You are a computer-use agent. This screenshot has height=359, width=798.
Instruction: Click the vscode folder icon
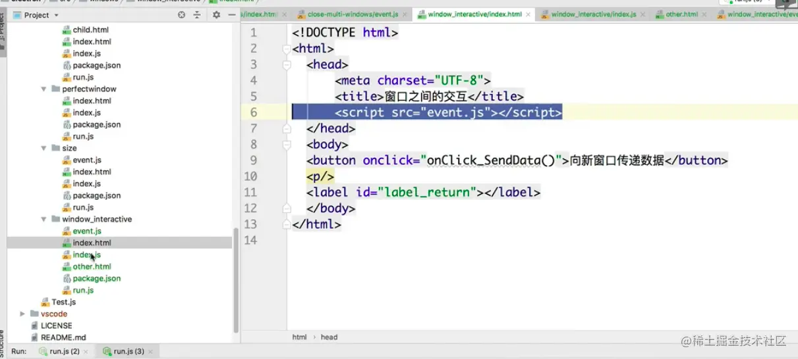(34, 314)
